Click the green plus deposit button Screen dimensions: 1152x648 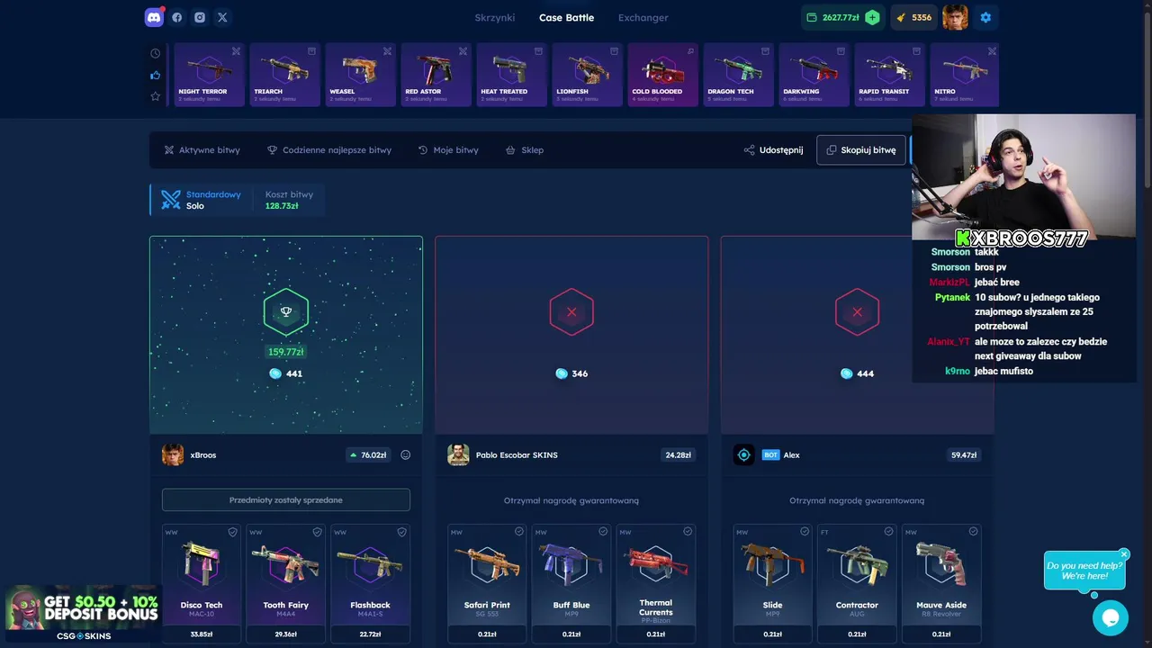pos(872,17)
